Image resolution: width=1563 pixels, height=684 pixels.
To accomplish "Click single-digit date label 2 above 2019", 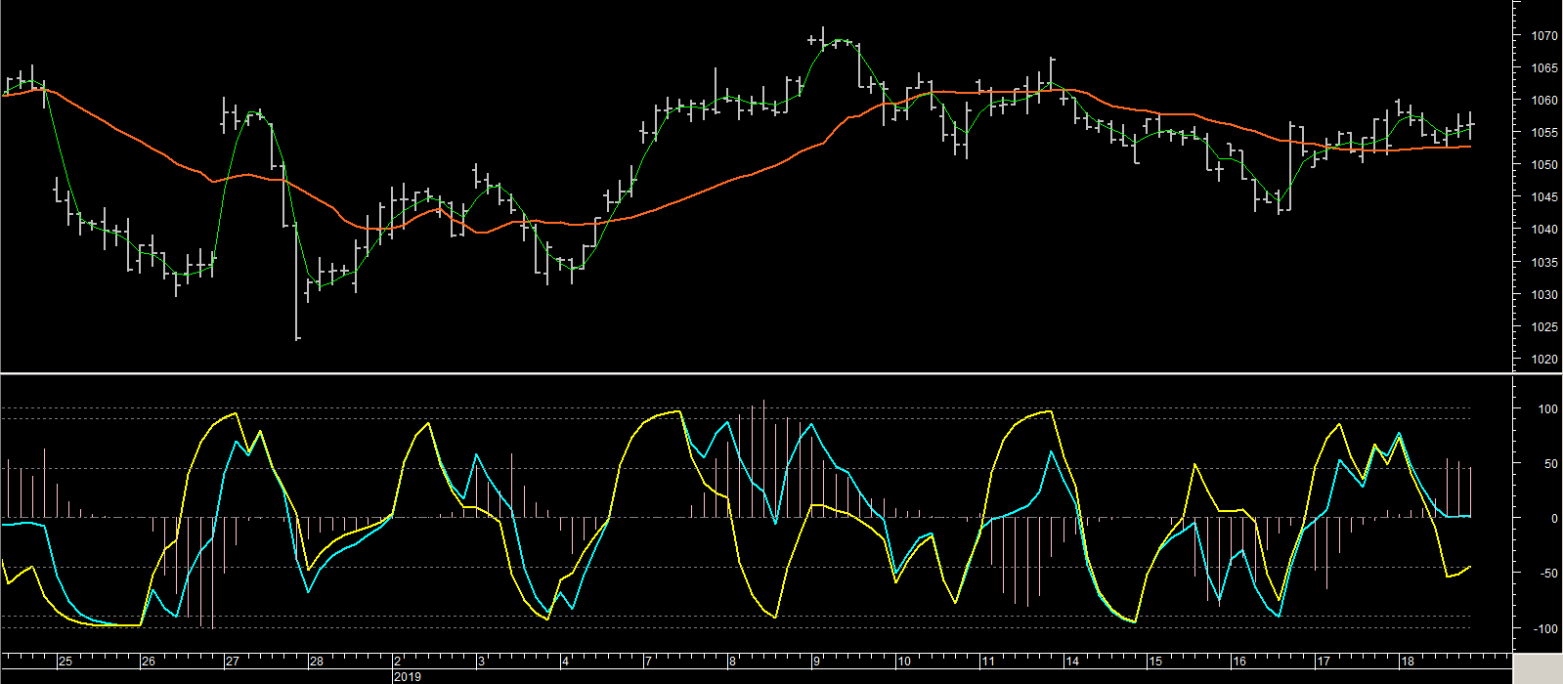I will coord(398,662).
